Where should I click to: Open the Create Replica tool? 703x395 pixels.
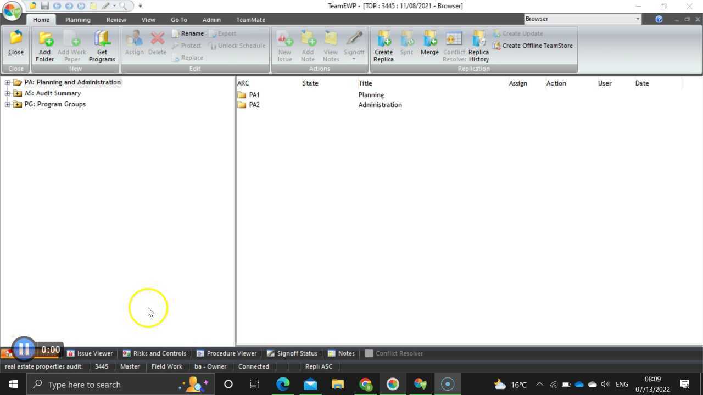tap(383, 45)
